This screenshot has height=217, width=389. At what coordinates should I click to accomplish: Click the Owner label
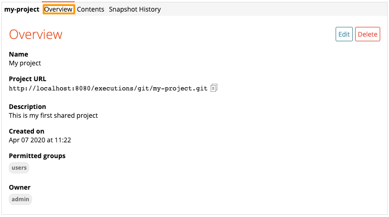[19, 187]
